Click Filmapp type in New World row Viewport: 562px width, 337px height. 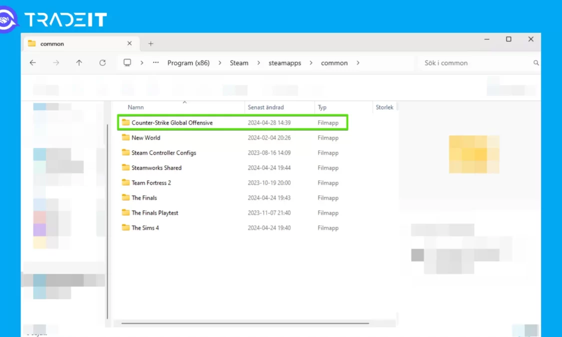(x=328, y=137)
